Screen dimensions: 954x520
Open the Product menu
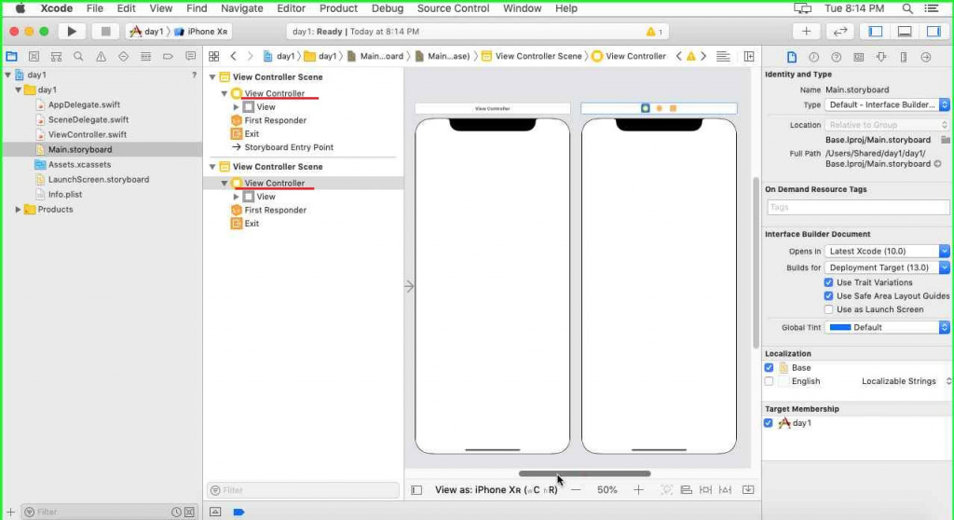pyautogui.click(x=338, y=8)
